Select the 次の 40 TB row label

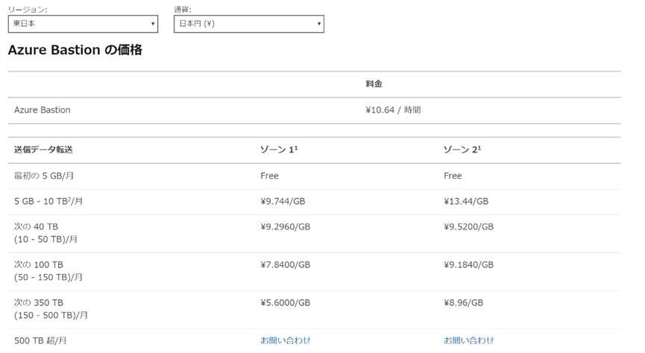[x=45, y=233]
